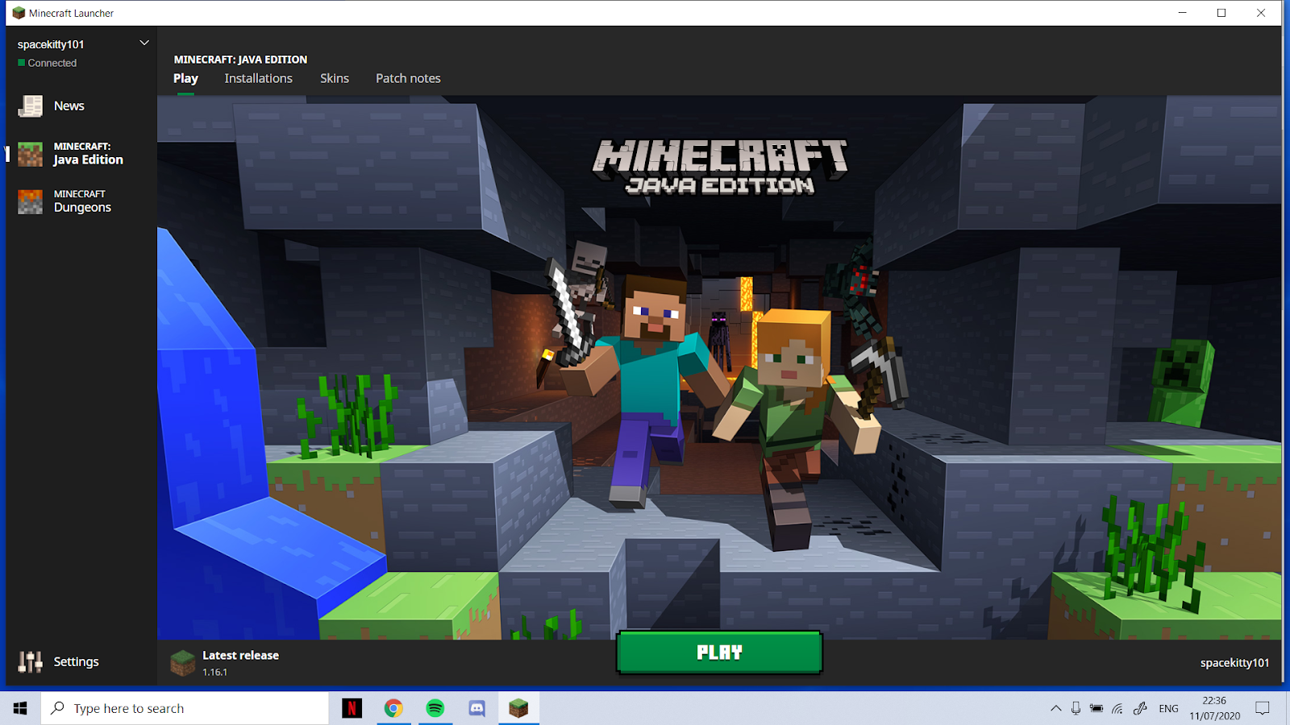Click the Connected status text

[52, 63]
